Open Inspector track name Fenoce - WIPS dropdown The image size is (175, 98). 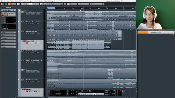click(8, 10)
